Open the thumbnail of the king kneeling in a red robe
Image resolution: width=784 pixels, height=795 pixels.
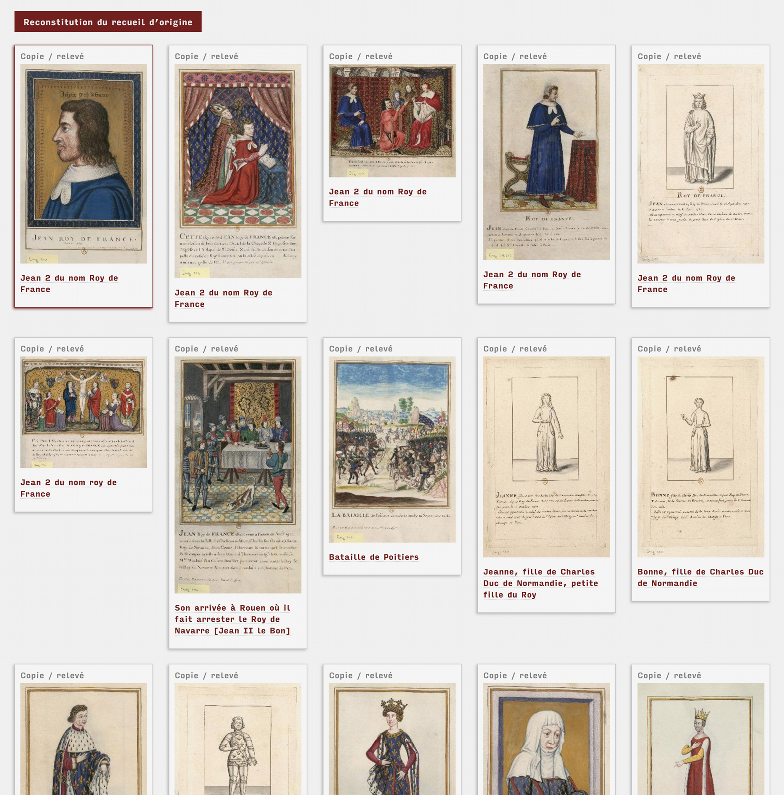coord(238,171)
